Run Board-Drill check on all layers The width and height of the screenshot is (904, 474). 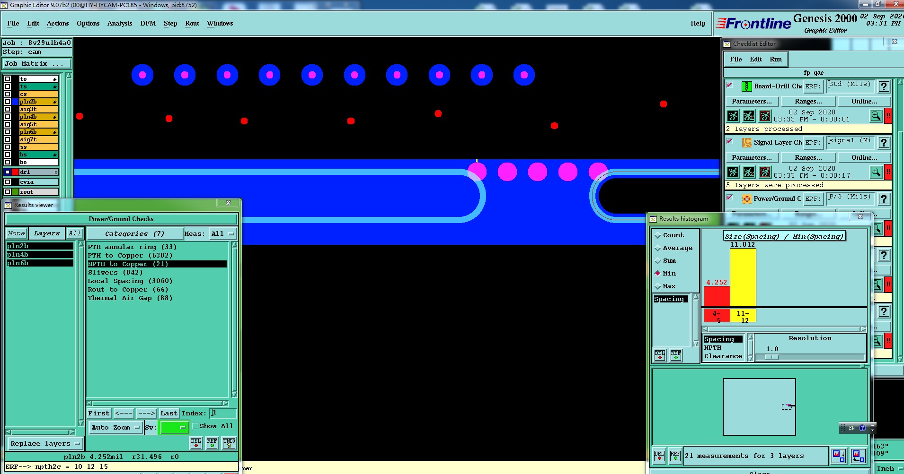tap(733, 116)
